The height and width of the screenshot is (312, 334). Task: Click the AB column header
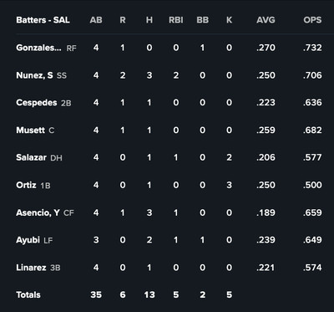(x=96, y=20)
